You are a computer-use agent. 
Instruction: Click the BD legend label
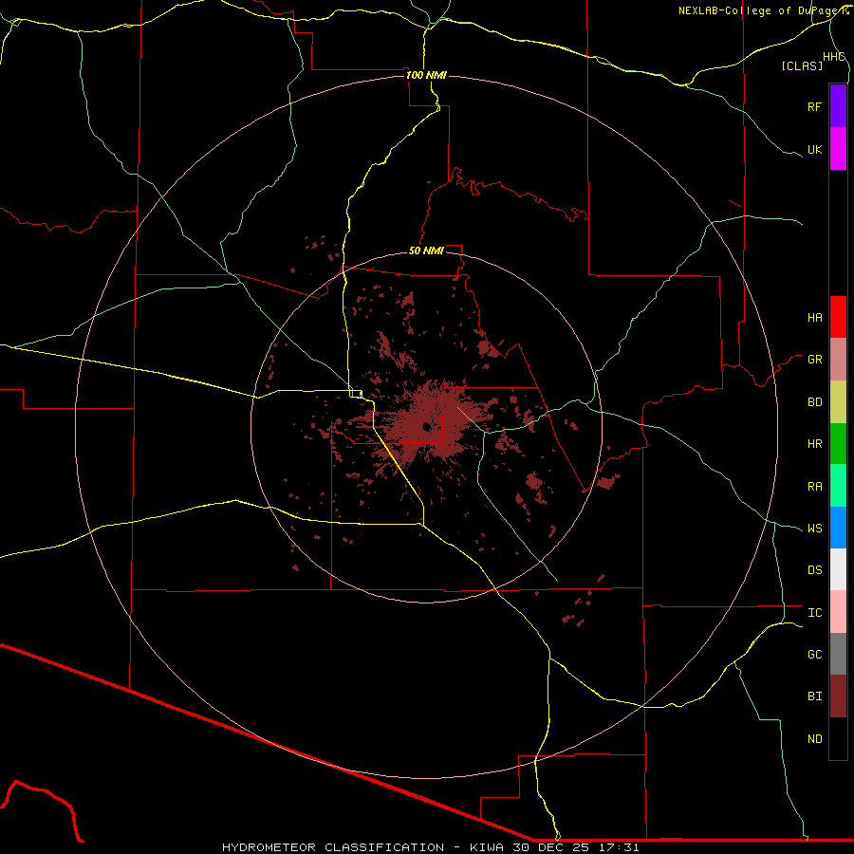814,402
